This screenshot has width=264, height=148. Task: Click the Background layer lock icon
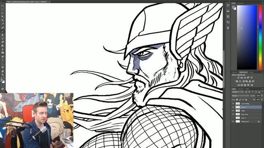pyautogui.click(x=259, y=122)
